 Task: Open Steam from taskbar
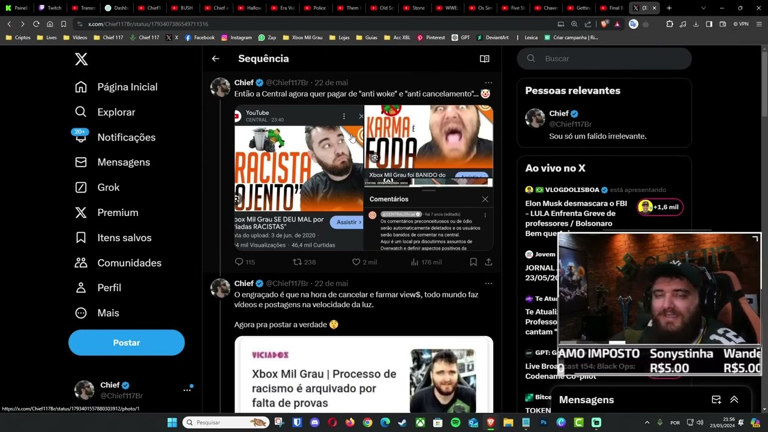tap(403, 422)
